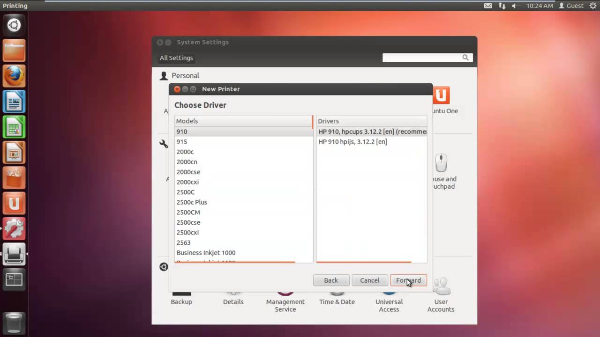Click the Cancel button
The width and height of the screenshot is (600, 337).
[369, 280]
